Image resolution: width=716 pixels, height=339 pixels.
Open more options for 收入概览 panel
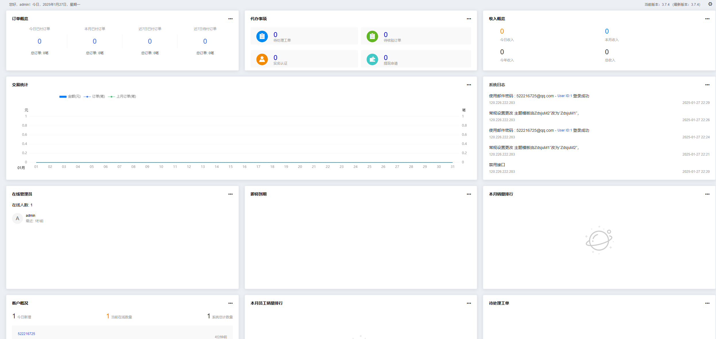707,19
